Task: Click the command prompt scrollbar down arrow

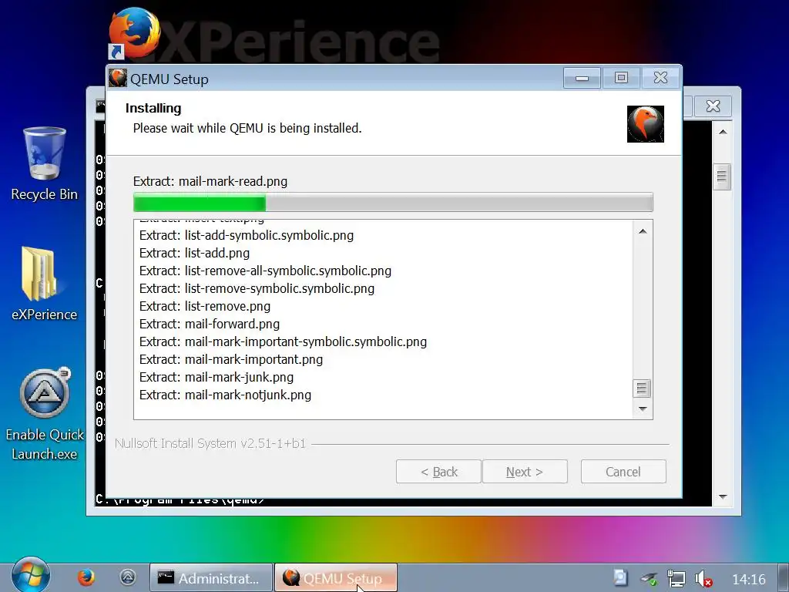Action: (x=723, y=497)
